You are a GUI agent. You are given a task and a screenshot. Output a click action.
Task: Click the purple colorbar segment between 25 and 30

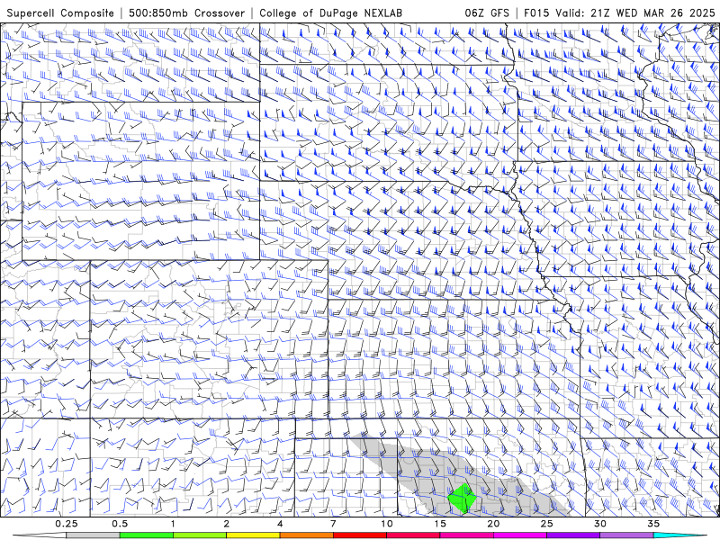coord(573,535)
